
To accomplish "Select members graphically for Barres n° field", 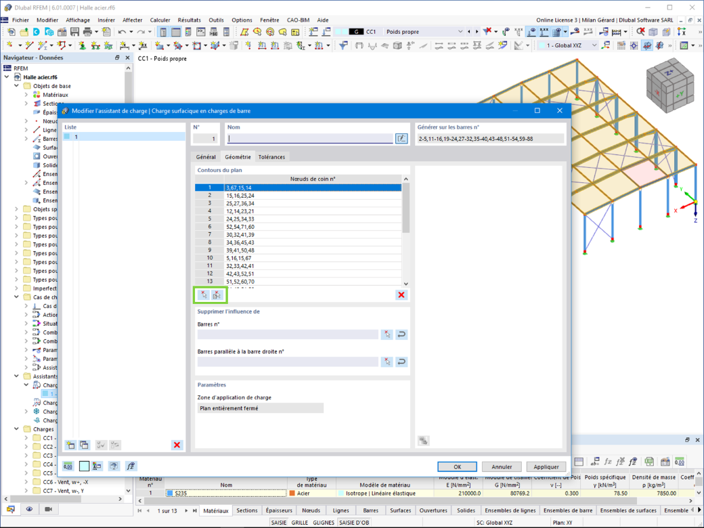I will (387, 334).
